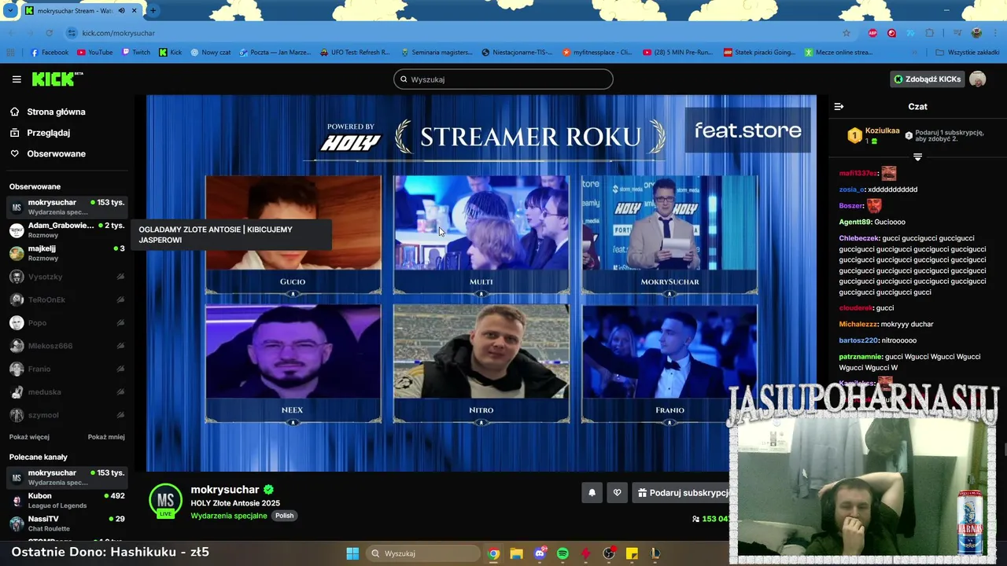Reload the kick.com page
This screenshot has height=566, width=1007.
[49, 33]
